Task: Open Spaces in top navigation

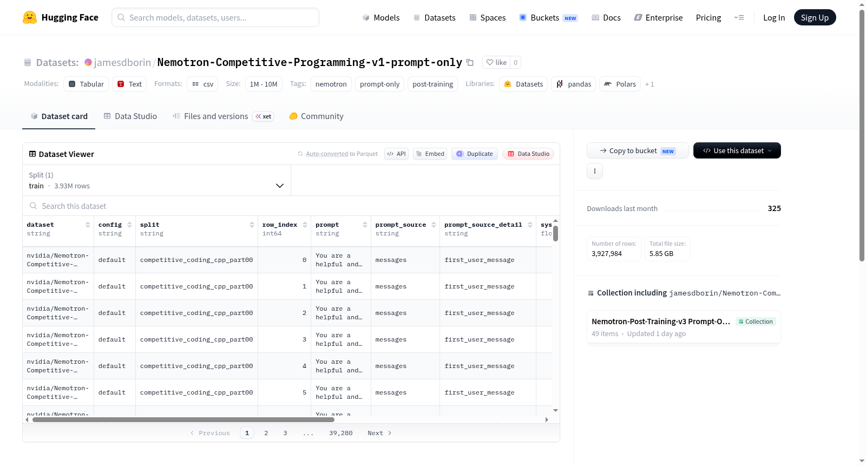Action: [x=488, y=18]
